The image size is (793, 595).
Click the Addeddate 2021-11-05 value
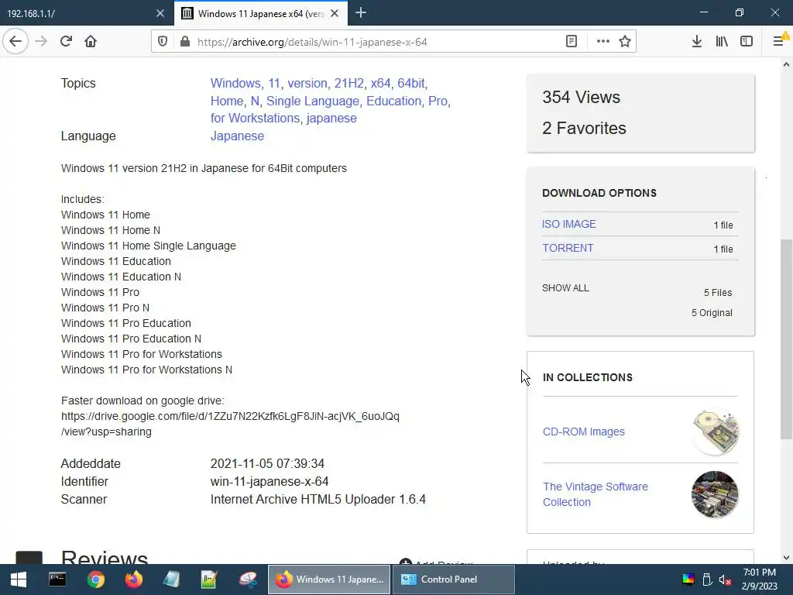267,463
